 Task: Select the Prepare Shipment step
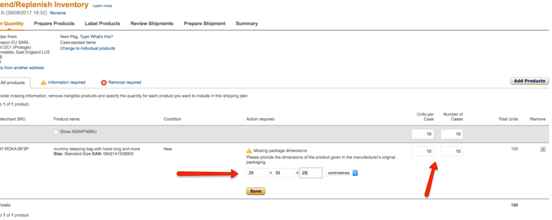tap(204, 24)
